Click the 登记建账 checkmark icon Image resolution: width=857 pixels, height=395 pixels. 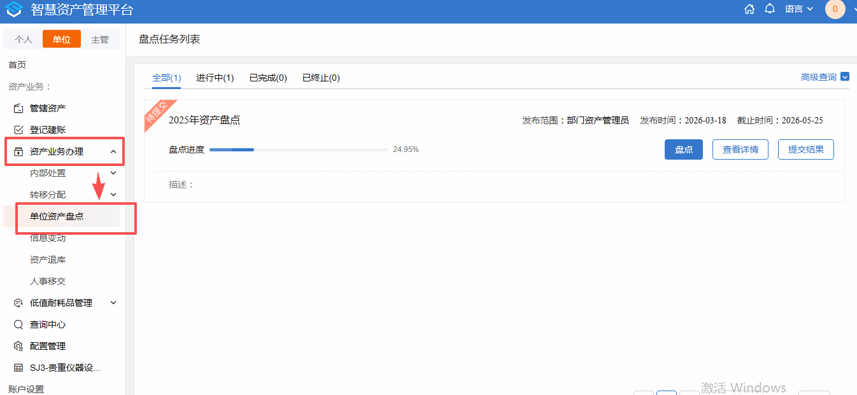click(x=18, y=130)
